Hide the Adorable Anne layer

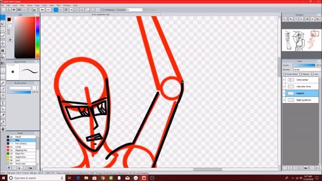[x=284, y=86]
